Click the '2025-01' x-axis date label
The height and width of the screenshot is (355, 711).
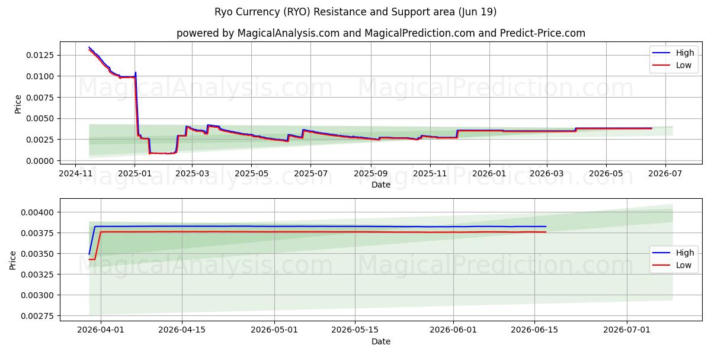click(135, 174)
